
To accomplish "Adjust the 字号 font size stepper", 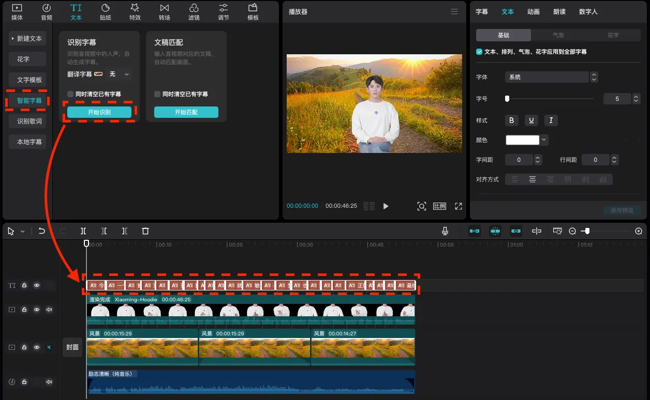I will click(637, 99).
